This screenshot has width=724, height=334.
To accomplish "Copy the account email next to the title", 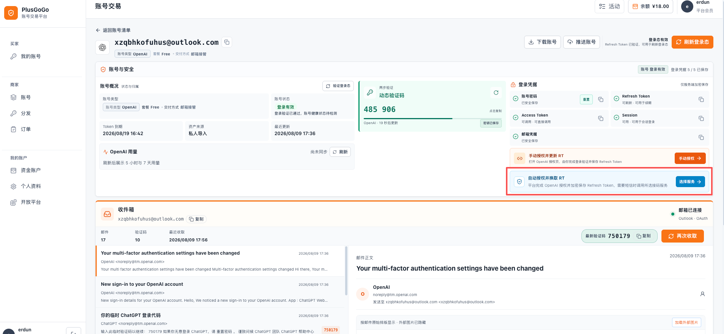I will 227,42.
